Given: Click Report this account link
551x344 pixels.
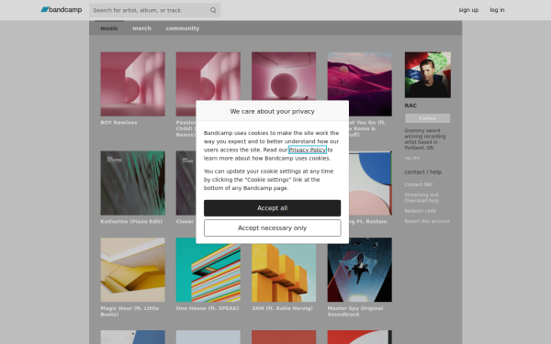Looking at the screenshot, I should pos(427,221).
